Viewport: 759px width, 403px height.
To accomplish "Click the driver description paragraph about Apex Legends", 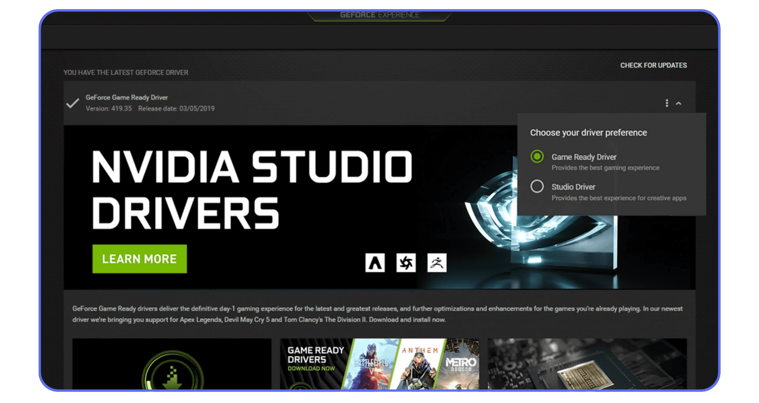I will 377,314.
